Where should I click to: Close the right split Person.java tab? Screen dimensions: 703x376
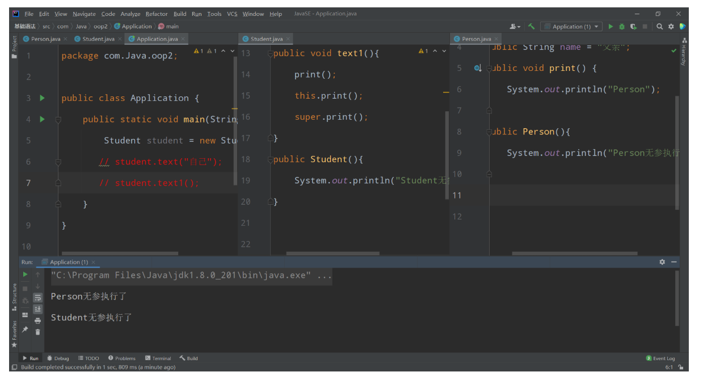[x=496, y=39]
